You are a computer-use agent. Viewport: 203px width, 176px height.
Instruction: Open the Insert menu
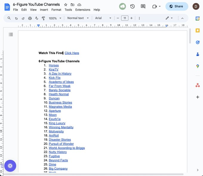[x=44, y=10]
